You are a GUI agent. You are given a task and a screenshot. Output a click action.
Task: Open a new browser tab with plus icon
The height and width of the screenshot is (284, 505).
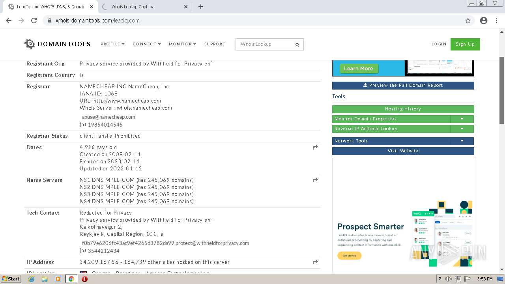pyautogui.click(x=201, y=7)
